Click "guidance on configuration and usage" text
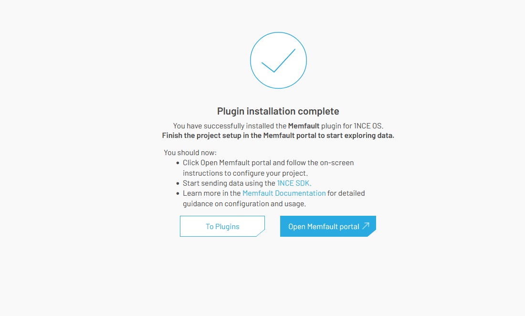Image resolution: width=525 pixels, height=316 pixels. click(x=244, y=203)
